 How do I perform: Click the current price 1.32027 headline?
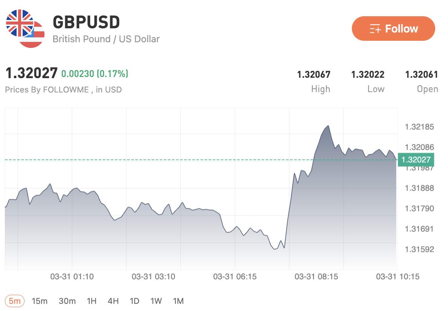31,74
